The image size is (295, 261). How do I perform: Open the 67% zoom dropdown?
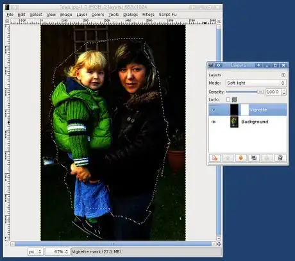tap(58, 252)
